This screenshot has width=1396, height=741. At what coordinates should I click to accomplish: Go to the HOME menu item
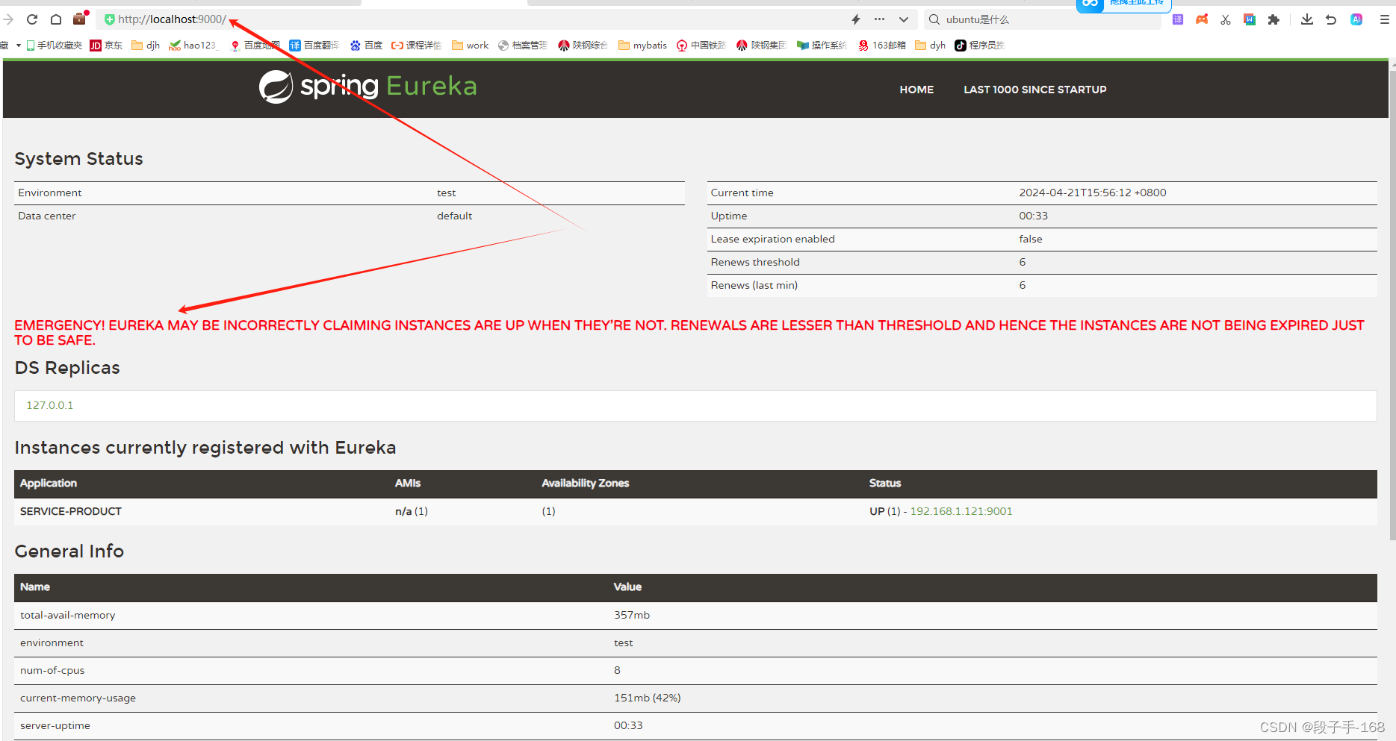click(916, 90)
